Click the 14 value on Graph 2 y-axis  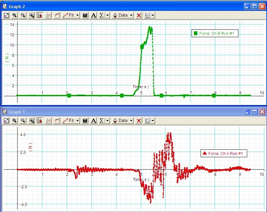click(12, 24)
